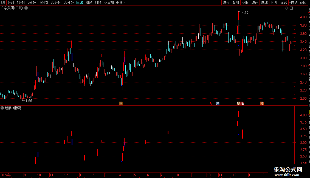Click the 标记 mark button
Screen dimensions: 310x178
click(283, 2)
